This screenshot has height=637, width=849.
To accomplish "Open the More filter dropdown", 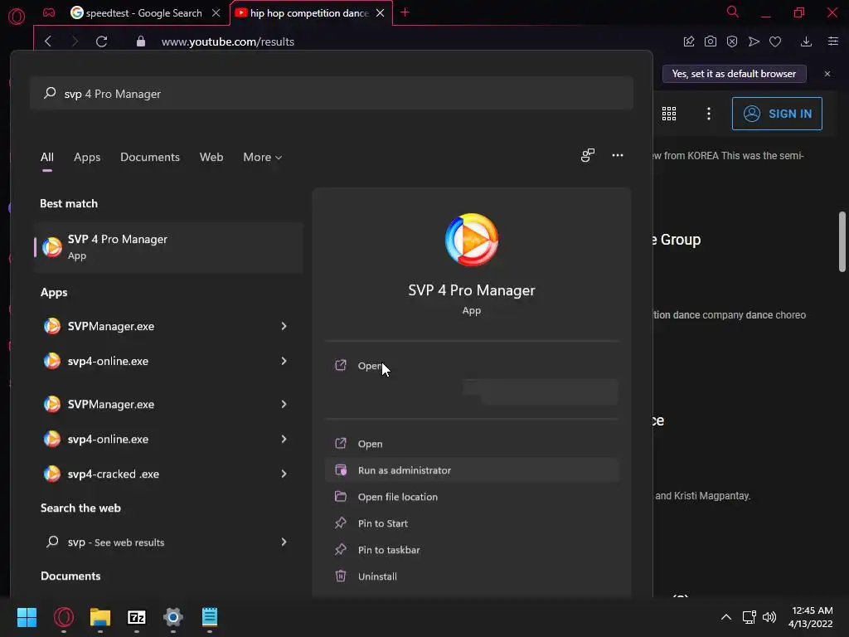I will [263, 157].
